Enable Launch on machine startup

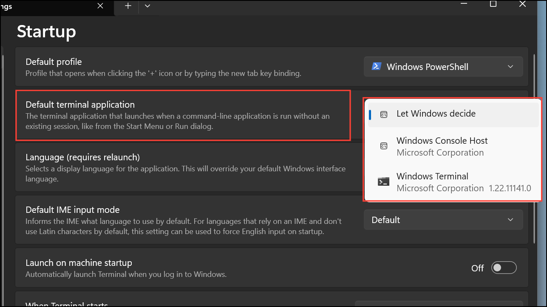pos(504,268)
